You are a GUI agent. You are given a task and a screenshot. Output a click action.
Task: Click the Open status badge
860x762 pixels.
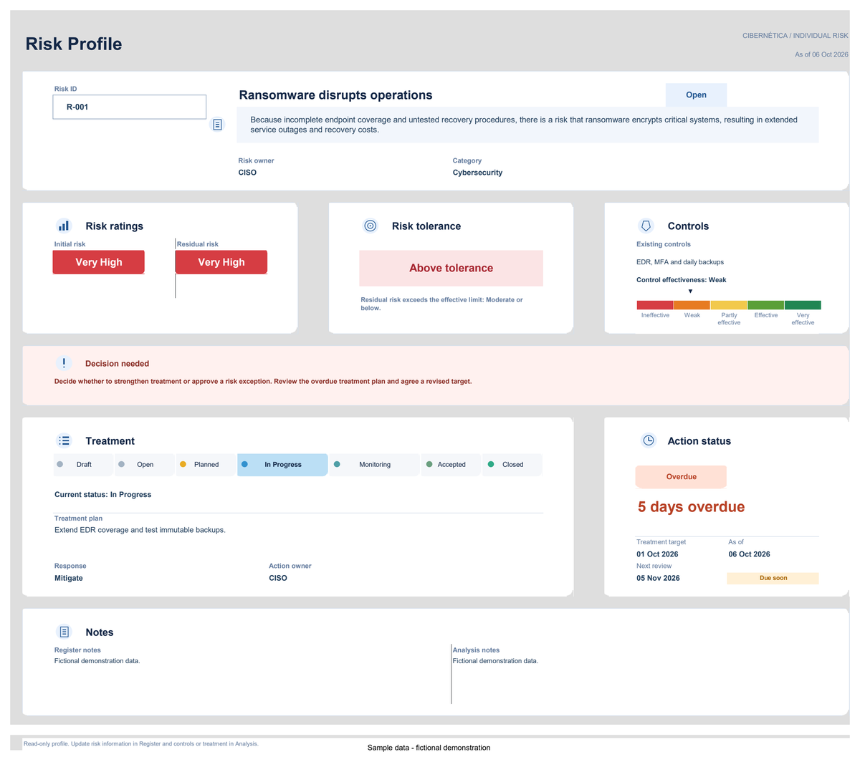click(x=696, y=95)
